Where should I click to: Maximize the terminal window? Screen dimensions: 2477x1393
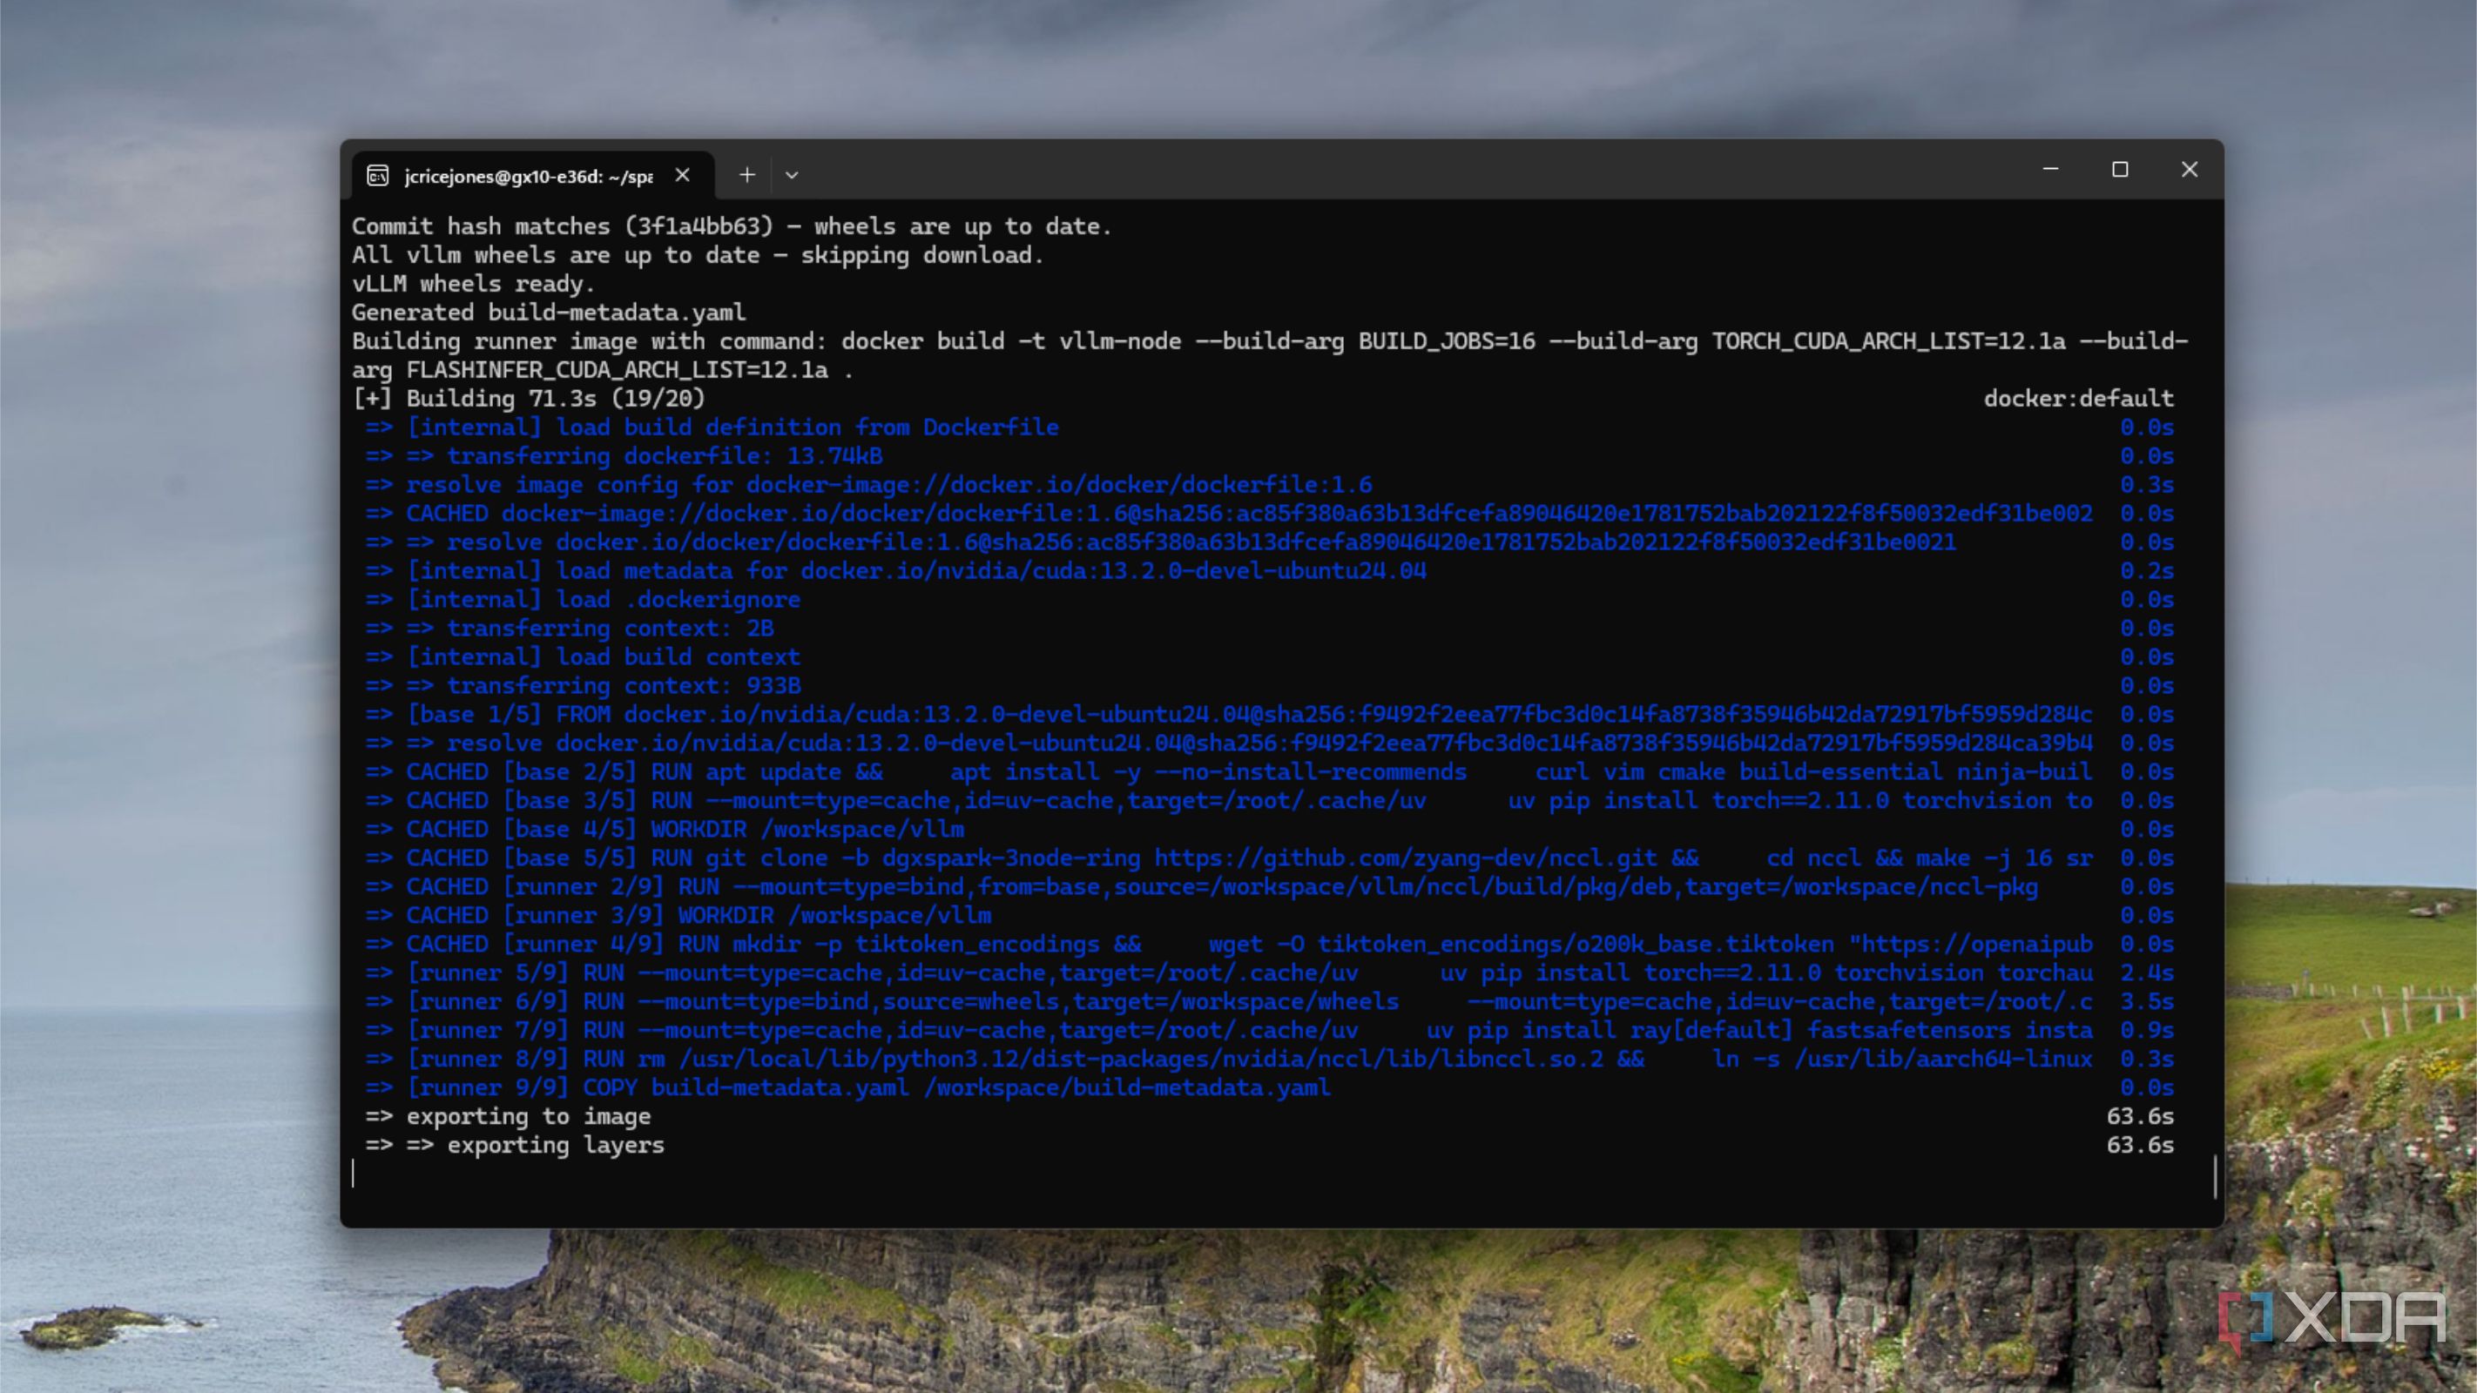[2119, 170]
